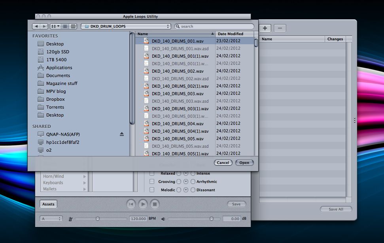Click the 120.000 BPM tempo field
The image size is (384, 243).
138,219
